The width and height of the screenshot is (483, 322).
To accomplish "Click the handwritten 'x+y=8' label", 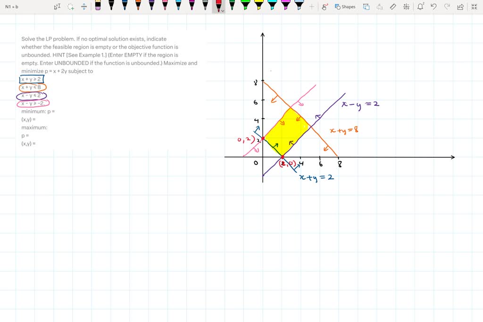I will (344, 130).
